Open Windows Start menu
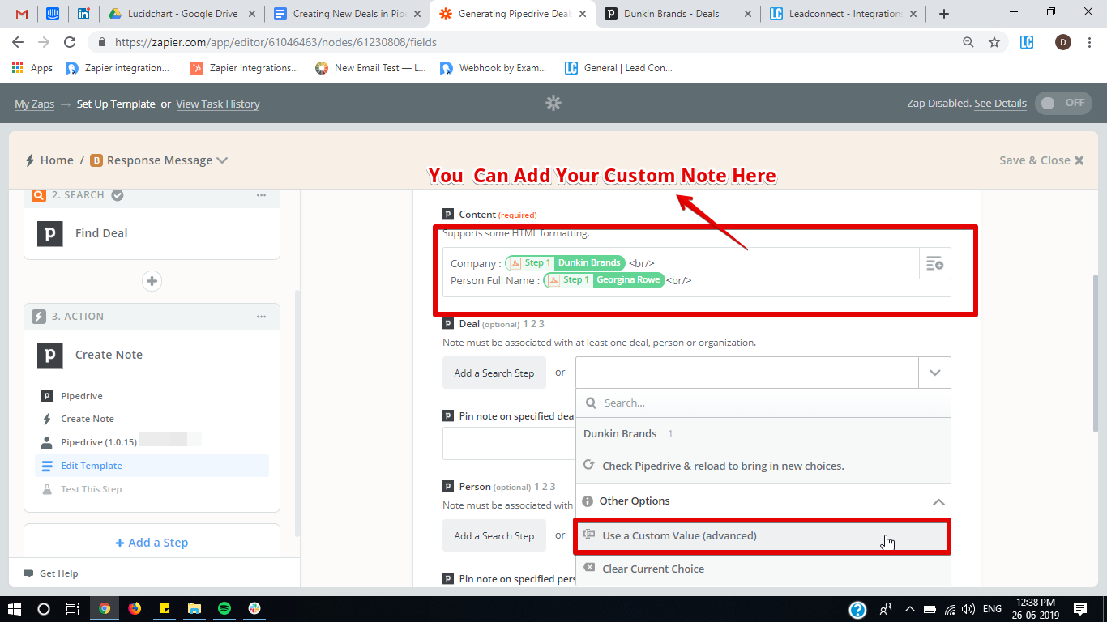Viewport: 1107px width, 622px height. coord(14,609)
